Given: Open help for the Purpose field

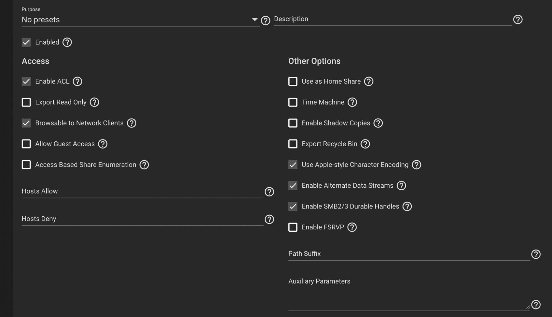Looking at the screenshot, I should 265,20.
